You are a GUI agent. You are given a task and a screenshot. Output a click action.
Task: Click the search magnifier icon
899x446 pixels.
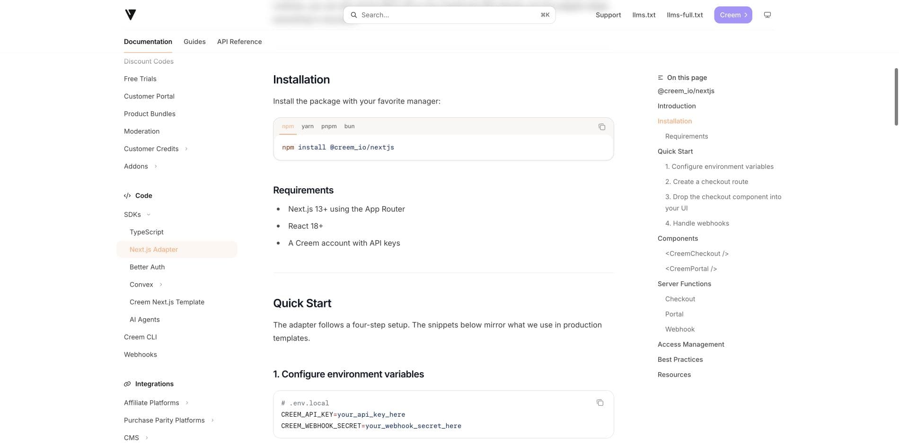tap(353, 15)
